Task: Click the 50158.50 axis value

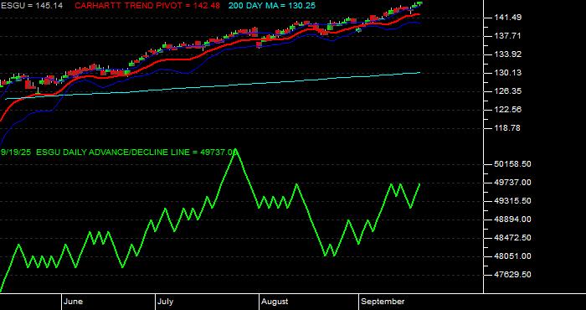Action: 511,164
